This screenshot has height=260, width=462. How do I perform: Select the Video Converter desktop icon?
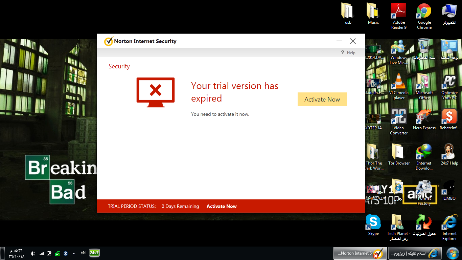point(399,122)
